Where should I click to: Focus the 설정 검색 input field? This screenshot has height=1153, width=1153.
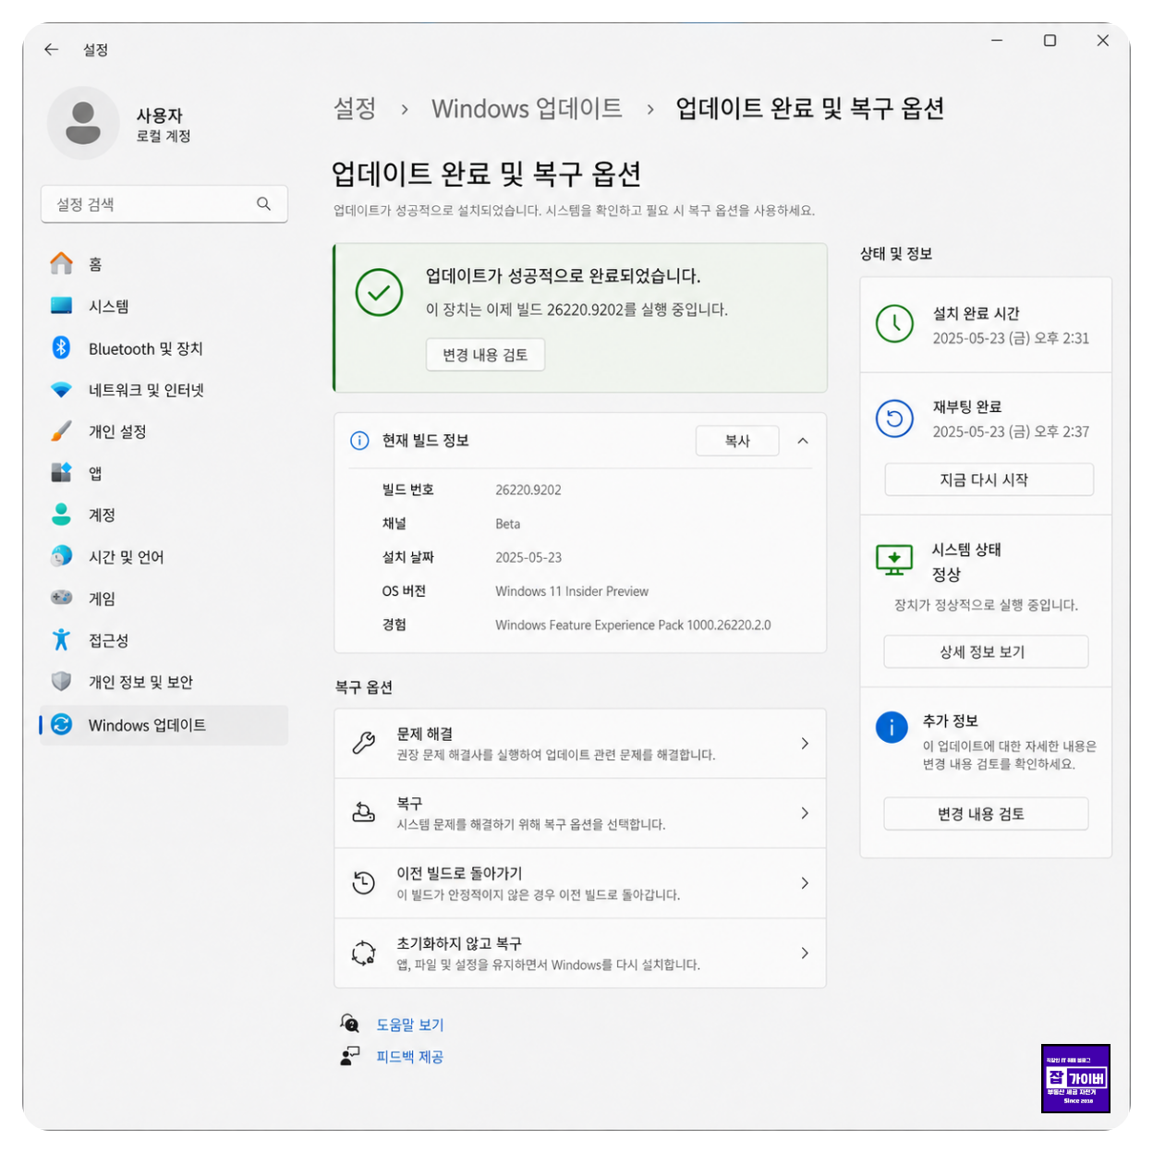(164, 204)
